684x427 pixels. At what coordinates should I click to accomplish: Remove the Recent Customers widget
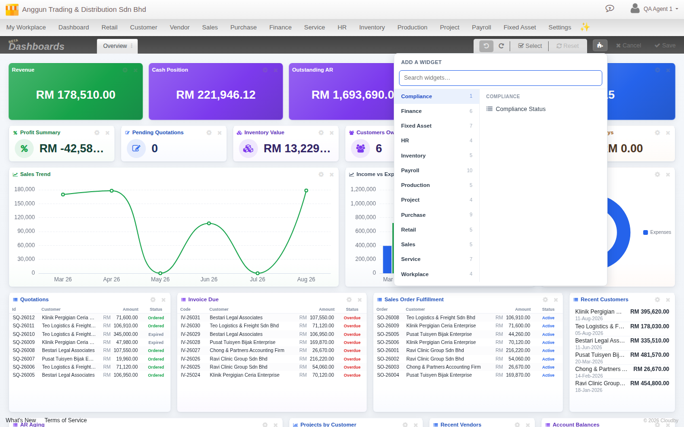668,300
